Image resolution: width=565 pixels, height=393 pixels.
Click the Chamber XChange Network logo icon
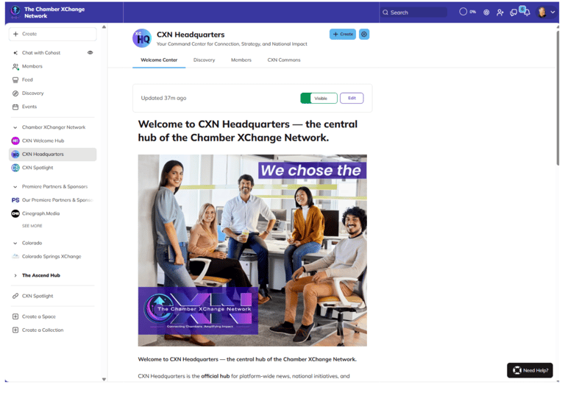(15, 12)
